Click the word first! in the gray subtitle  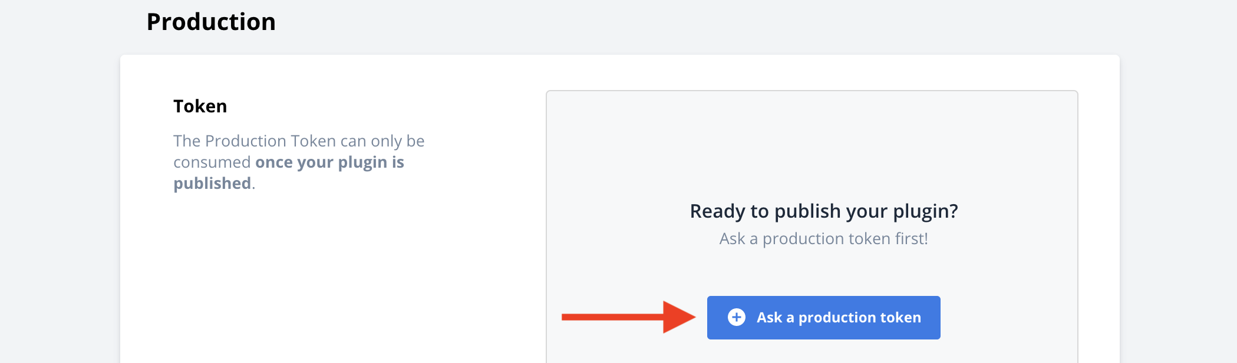911,239
